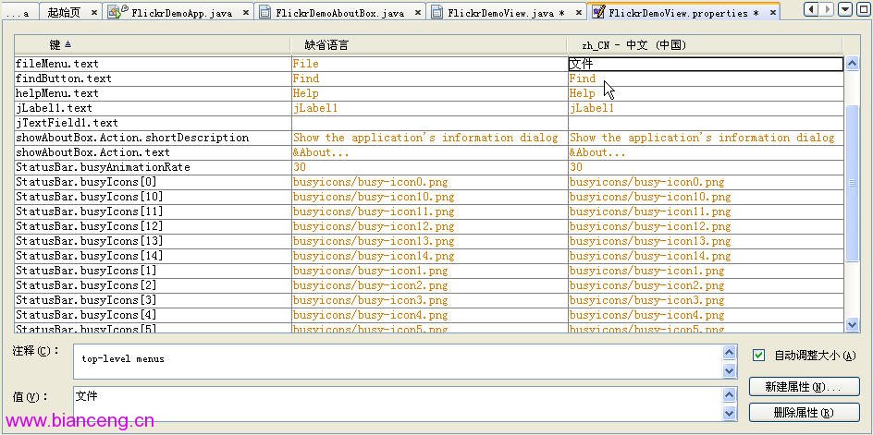Switch to the 起始页 tab
This screenshot has height=435, width=873.
point(64,13)
